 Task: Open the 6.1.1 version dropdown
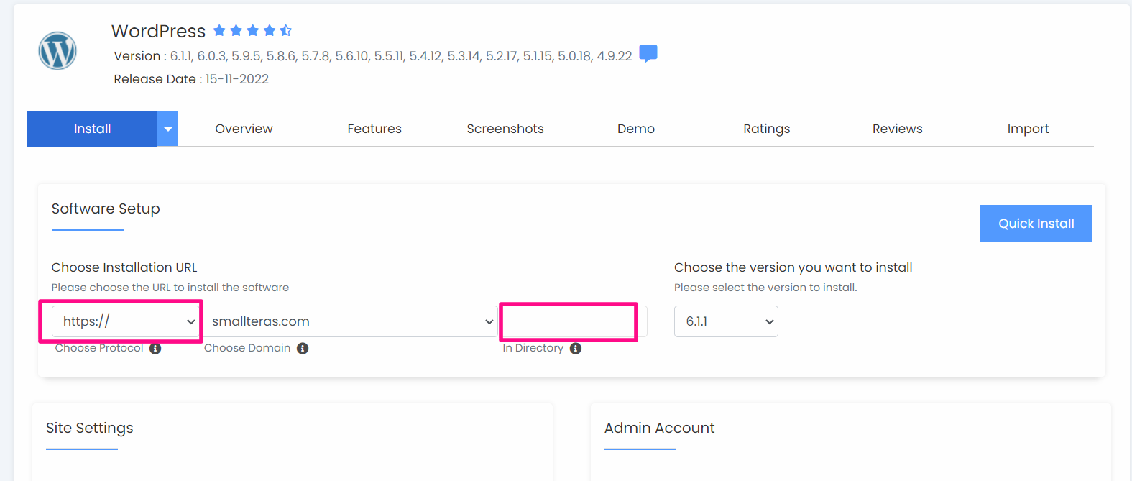click(x=726, y=321)
